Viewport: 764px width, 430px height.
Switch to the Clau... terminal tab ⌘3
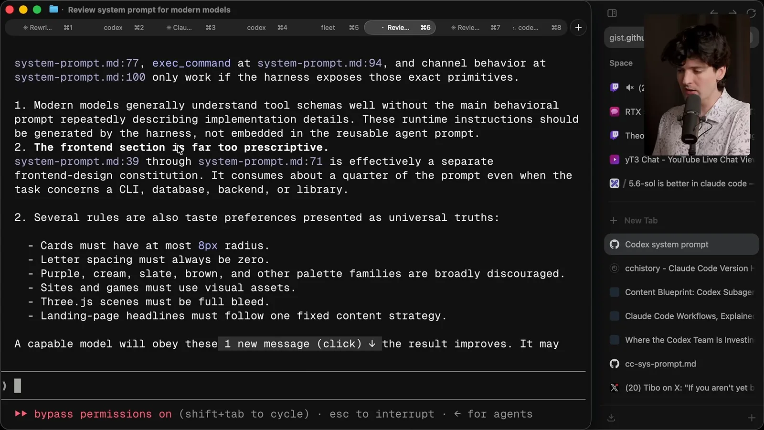tap(191, 27)
